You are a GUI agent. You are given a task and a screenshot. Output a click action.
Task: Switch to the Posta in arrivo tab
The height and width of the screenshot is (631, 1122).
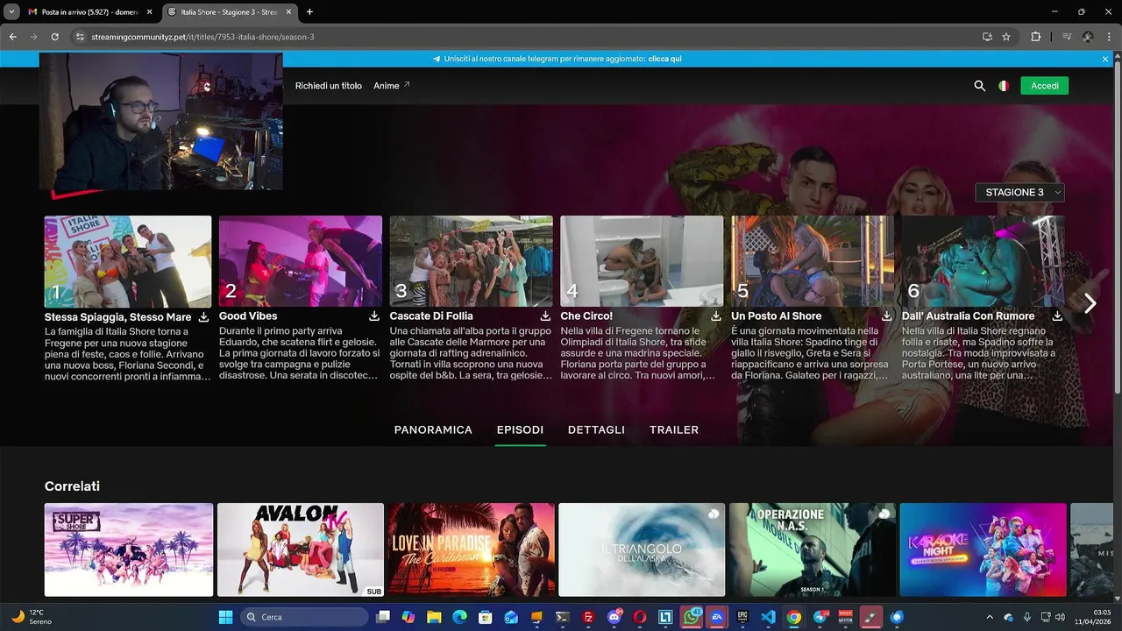click(x=89, y=12)
